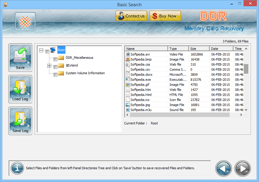Toggle the System Volume Information checkbox
This screenshot has height=182, width=259.
[x=56, y=75]
